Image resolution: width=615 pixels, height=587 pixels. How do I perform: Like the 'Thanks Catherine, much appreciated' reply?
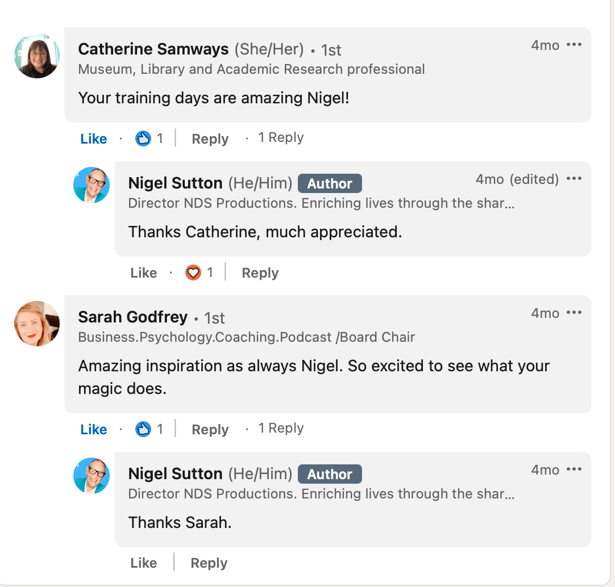[x=144, y=272]
